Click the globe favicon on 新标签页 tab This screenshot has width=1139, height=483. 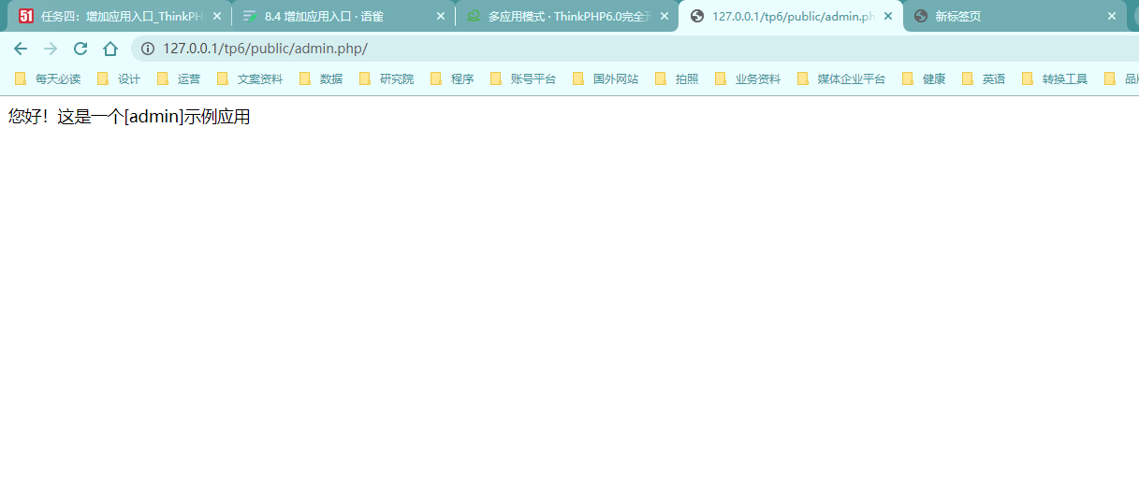tap(921, 16)
